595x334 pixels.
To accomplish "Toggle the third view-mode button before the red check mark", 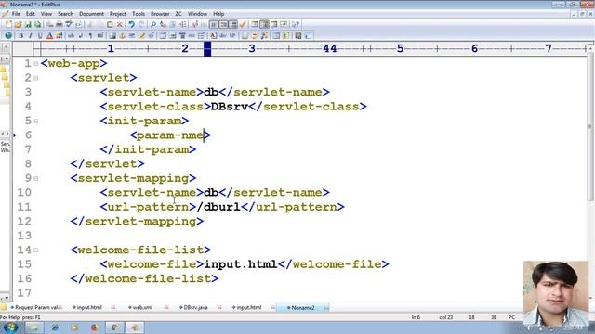I will (233, 25).
